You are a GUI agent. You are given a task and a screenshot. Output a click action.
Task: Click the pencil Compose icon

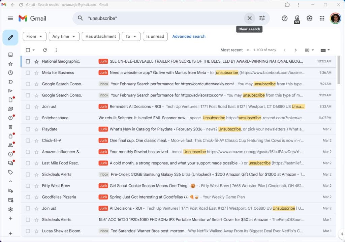(10, 38)
